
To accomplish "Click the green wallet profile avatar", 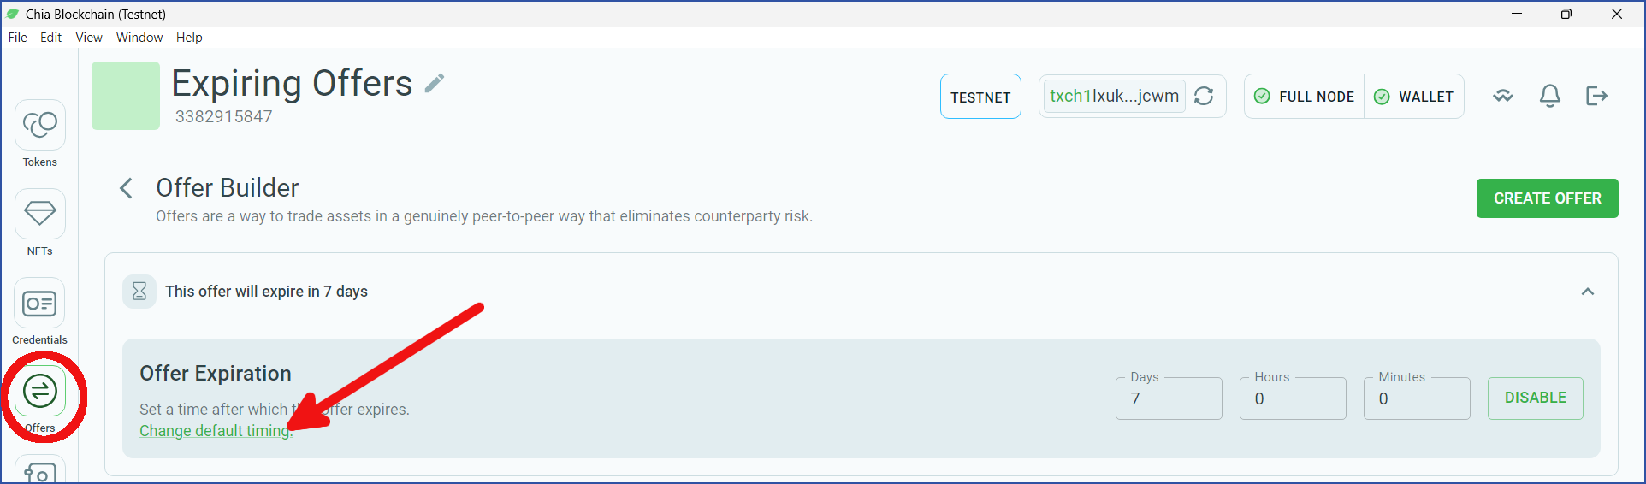I will point(126,96).
